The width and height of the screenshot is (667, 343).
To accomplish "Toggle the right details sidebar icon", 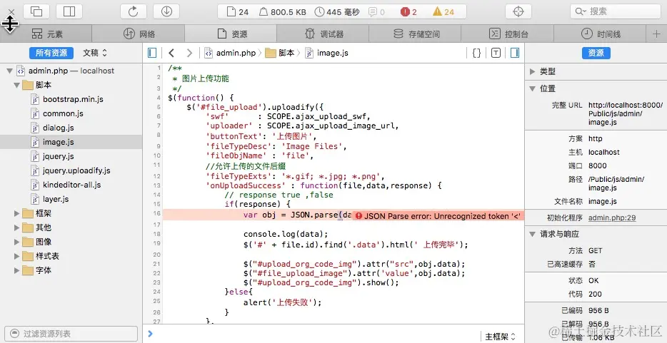I will (515, 53).
